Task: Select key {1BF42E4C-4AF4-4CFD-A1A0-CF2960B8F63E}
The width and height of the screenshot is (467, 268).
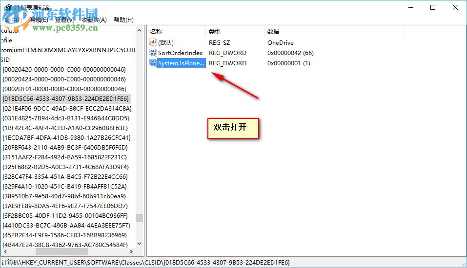Action: pyautogui.click(x=65, y=128)
